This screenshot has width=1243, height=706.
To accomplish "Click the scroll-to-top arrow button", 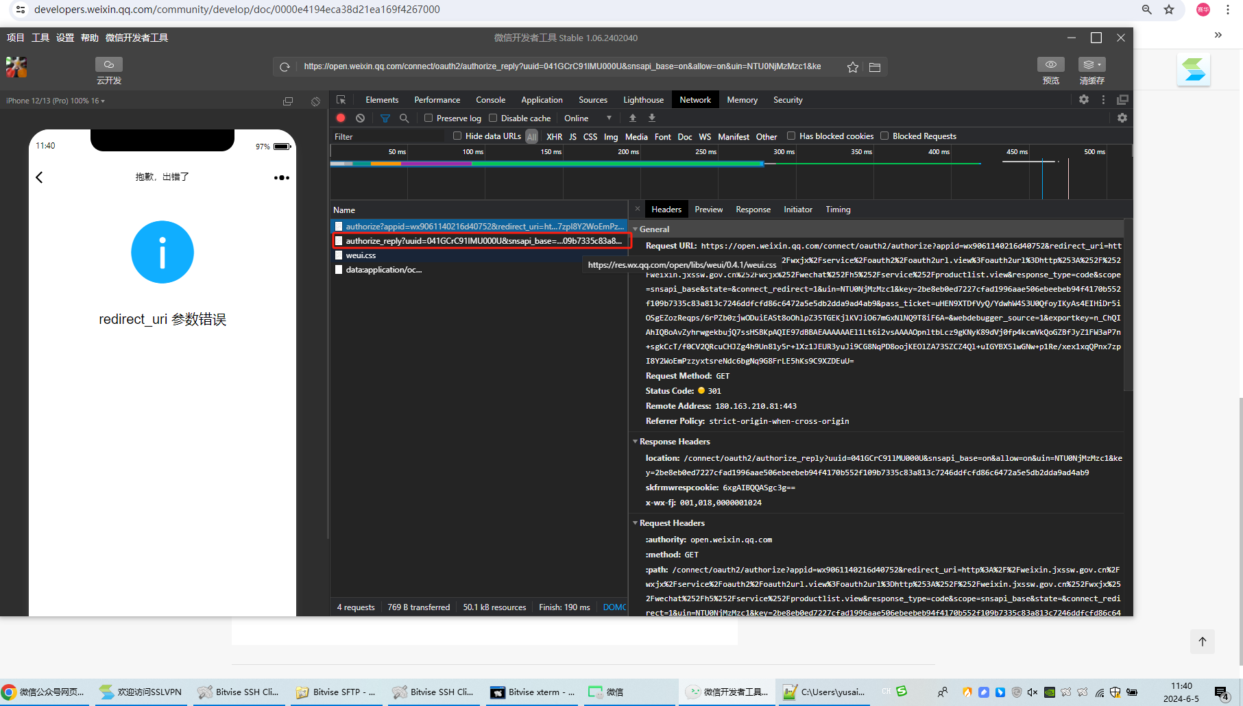I will (1202, 642).
